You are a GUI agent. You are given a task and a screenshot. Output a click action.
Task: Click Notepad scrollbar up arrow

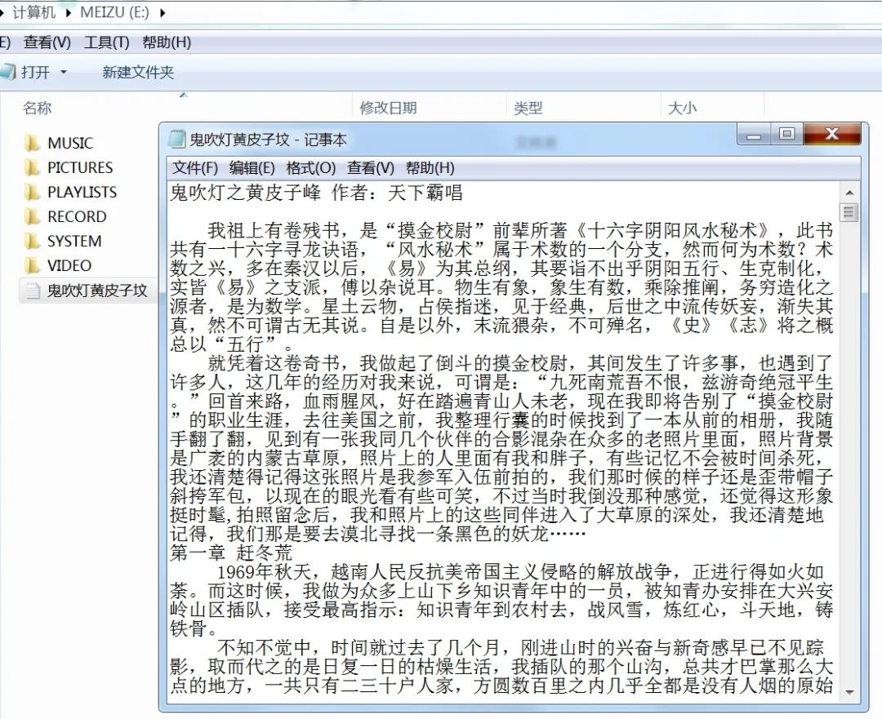[849, 193]
